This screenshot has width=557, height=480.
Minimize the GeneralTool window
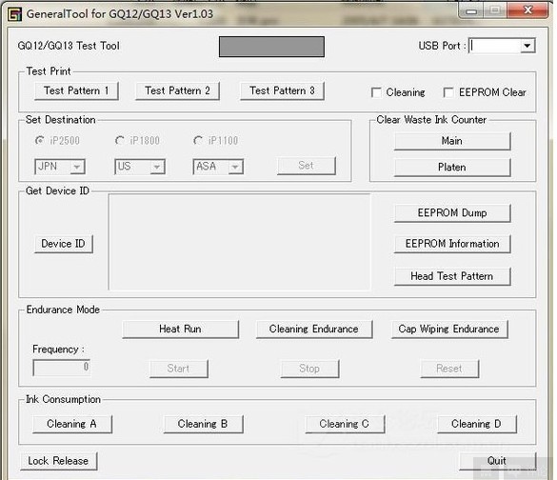click(x=471, y=10)
